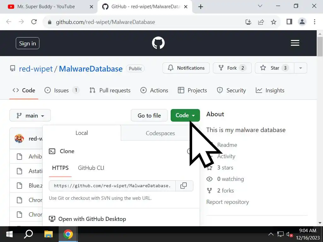Viewport: 323px width, 242px height.
Task: Click the site security lock icon
Action: pos(50,22)
